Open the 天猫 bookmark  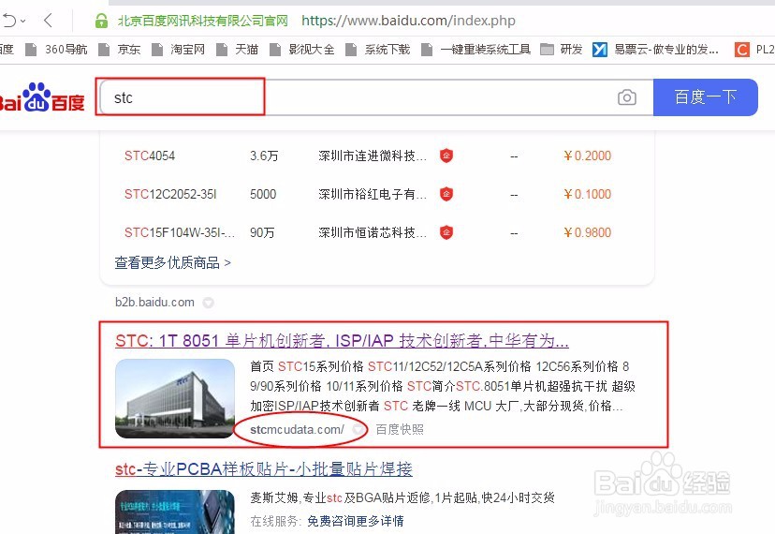[x=238, y=50]
